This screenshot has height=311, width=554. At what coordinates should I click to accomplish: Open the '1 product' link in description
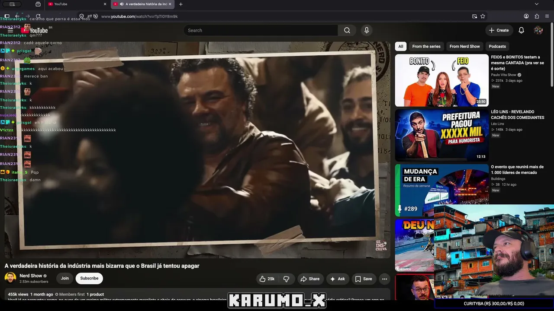point(95,294)
